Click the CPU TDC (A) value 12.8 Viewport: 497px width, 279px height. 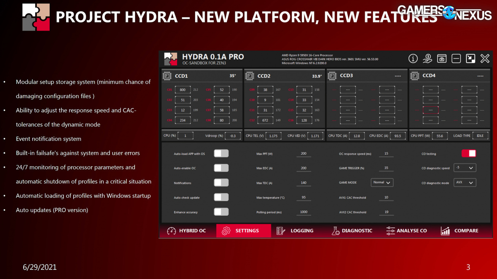pos(357,136)
